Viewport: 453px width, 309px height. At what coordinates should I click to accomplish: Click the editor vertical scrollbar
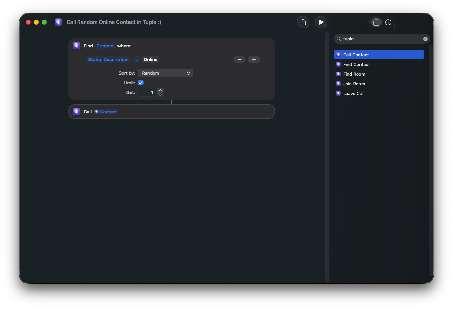327,157
